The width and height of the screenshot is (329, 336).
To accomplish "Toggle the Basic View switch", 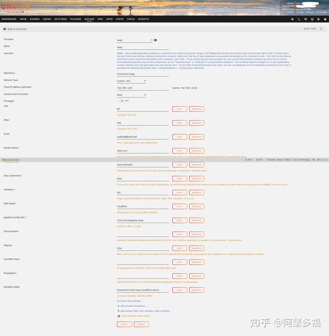I will point(320,29).
